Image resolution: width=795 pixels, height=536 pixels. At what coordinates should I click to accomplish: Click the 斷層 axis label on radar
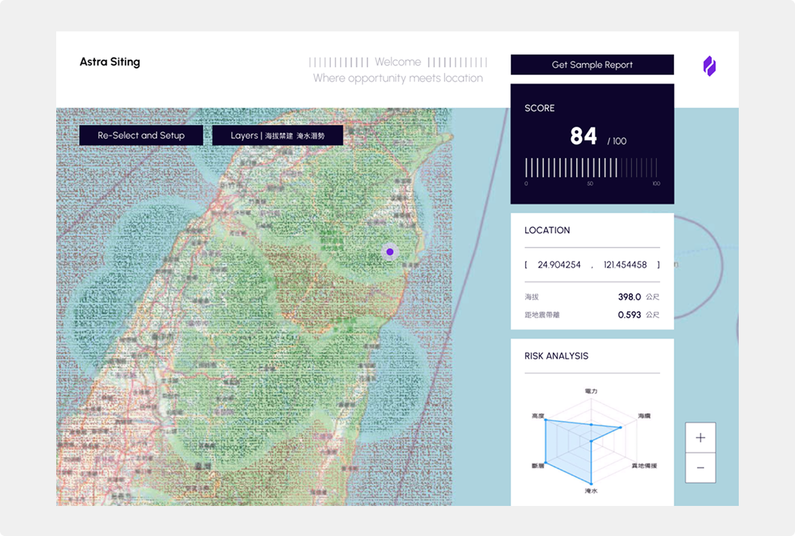[538, 466]
